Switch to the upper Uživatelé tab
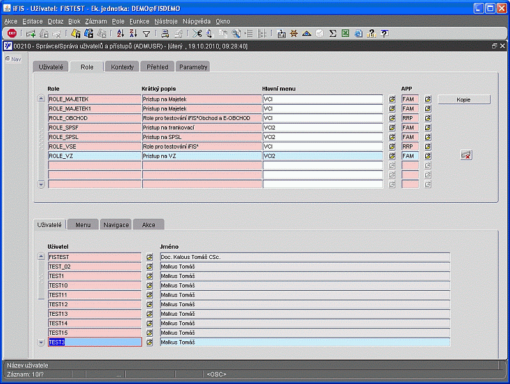Viewport: 510px width, 384px height. tap(51, 67)
